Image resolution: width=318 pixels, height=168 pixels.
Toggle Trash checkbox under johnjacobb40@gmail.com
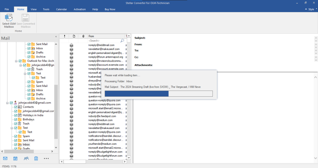click(16, 124)
